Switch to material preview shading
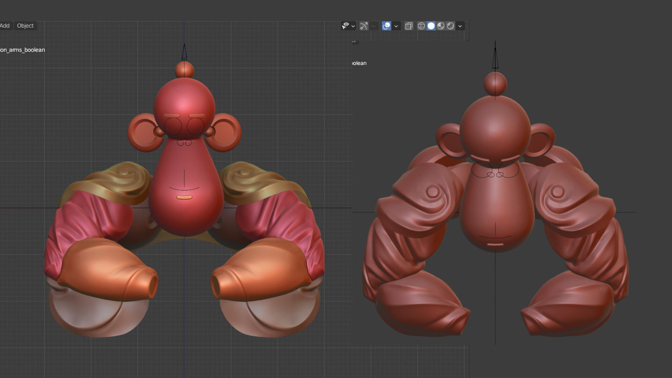 441,26
